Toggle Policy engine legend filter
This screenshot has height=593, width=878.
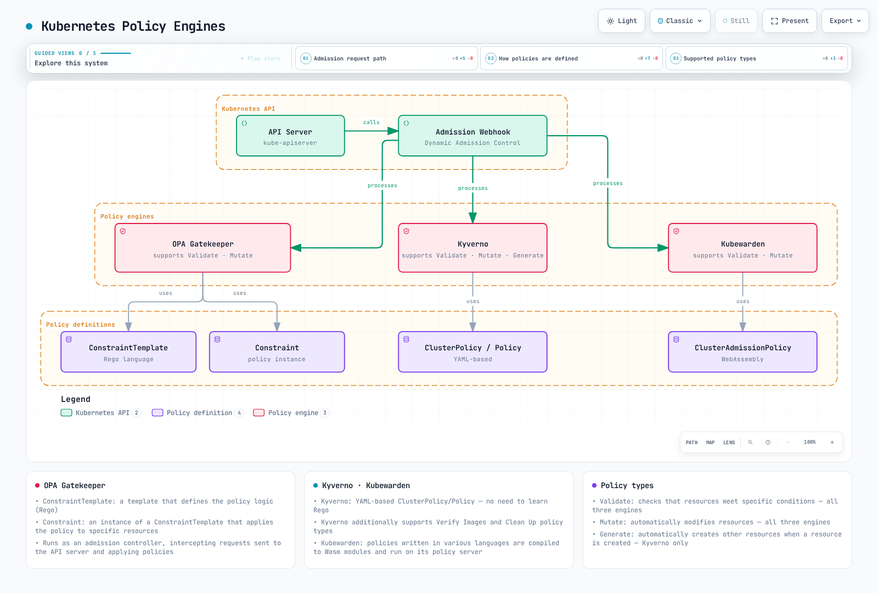291,413
